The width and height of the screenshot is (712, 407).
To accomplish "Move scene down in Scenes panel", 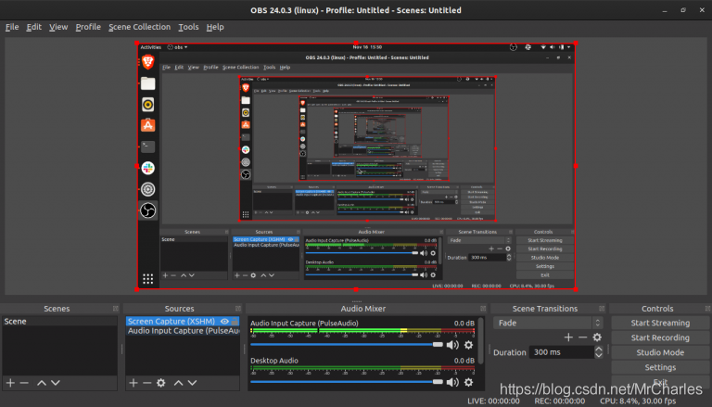I will point(56,383).
